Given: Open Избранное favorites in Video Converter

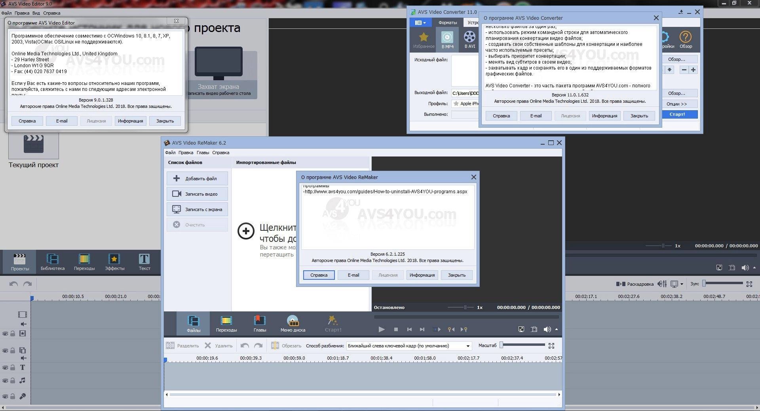Looking at the screenshot, I should pos(424,40).
